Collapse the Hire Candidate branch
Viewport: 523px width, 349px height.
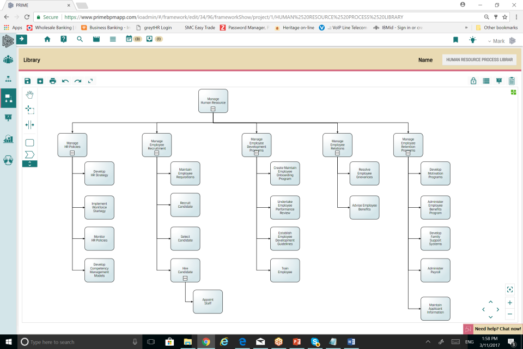pos(185,277)
